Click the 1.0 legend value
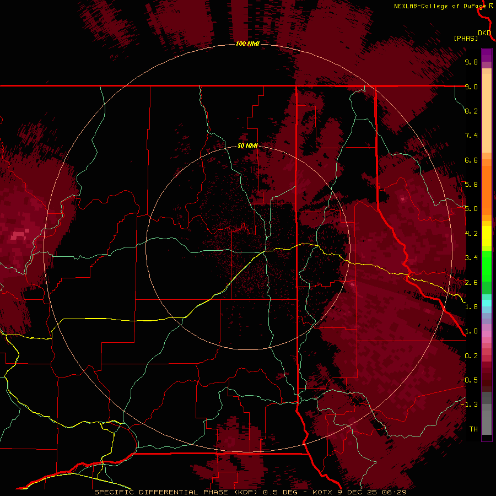496x496 pixels. (471, 331)
